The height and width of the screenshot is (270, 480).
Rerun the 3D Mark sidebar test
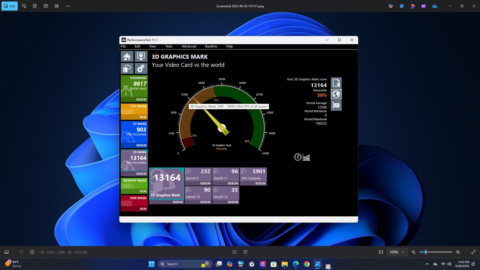point(141,174)
